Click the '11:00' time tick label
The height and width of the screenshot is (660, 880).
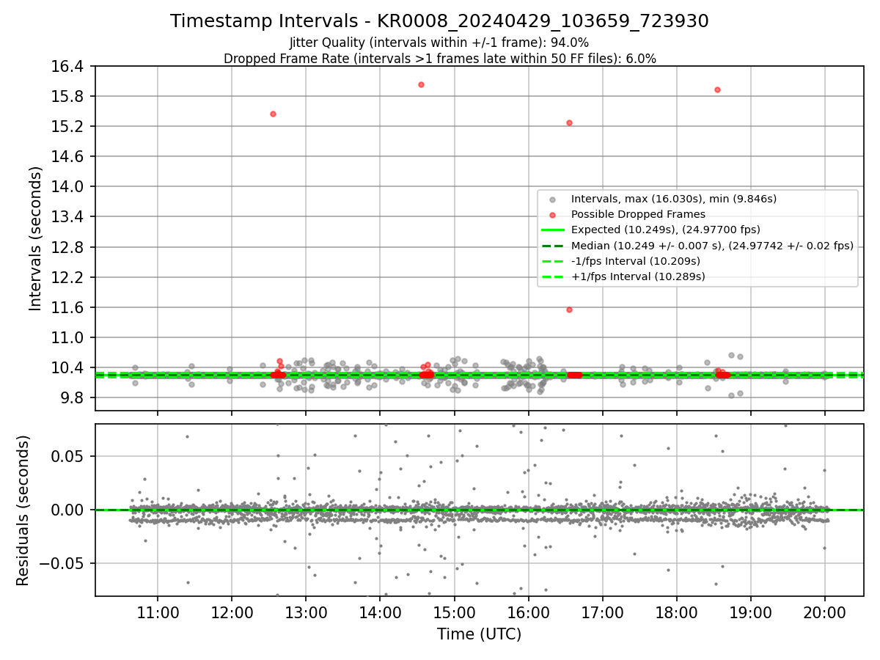point(158,612)
